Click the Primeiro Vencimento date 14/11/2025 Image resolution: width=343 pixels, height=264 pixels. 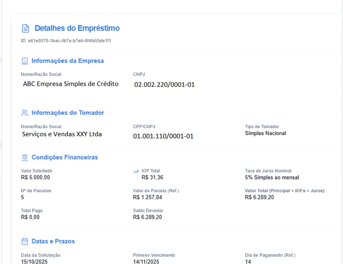coord(146,261)
